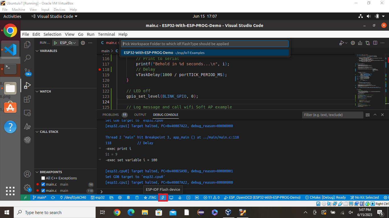Click the Pick Workspace Folder input field
The image size is (389, 218).
[205, 44]
